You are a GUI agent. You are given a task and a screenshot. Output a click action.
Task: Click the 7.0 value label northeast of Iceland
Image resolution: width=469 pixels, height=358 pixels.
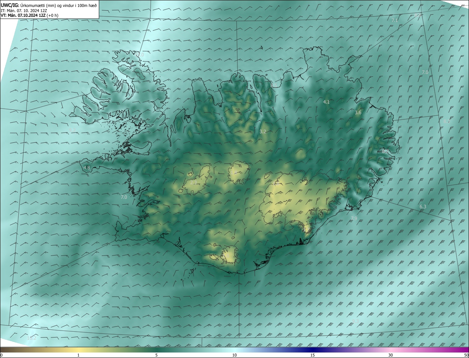click(x=425, y=72)
